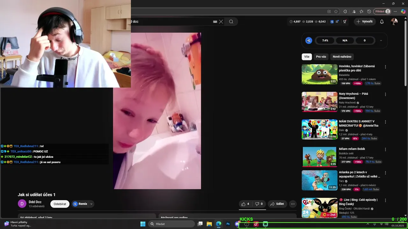Click the Bobíkův svět channel name

(346, 153)
